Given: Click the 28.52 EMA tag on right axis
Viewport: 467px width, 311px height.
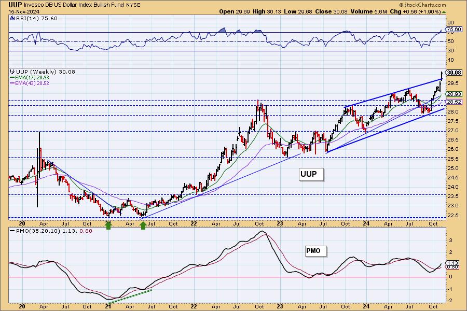Looking at the screenshot, I should click(454, 102).
